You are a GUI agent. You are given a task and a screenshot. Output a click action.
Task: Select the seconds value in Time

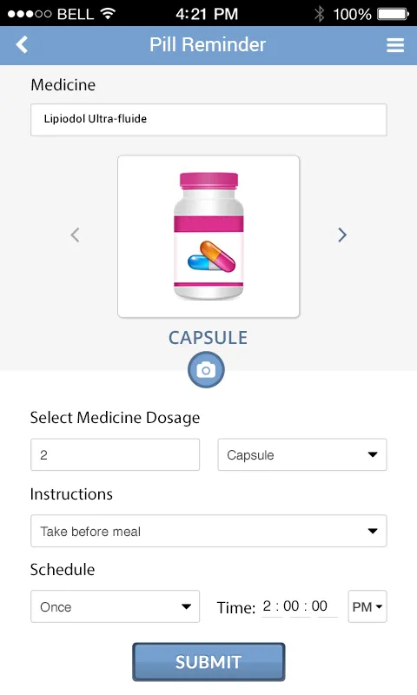320,606
